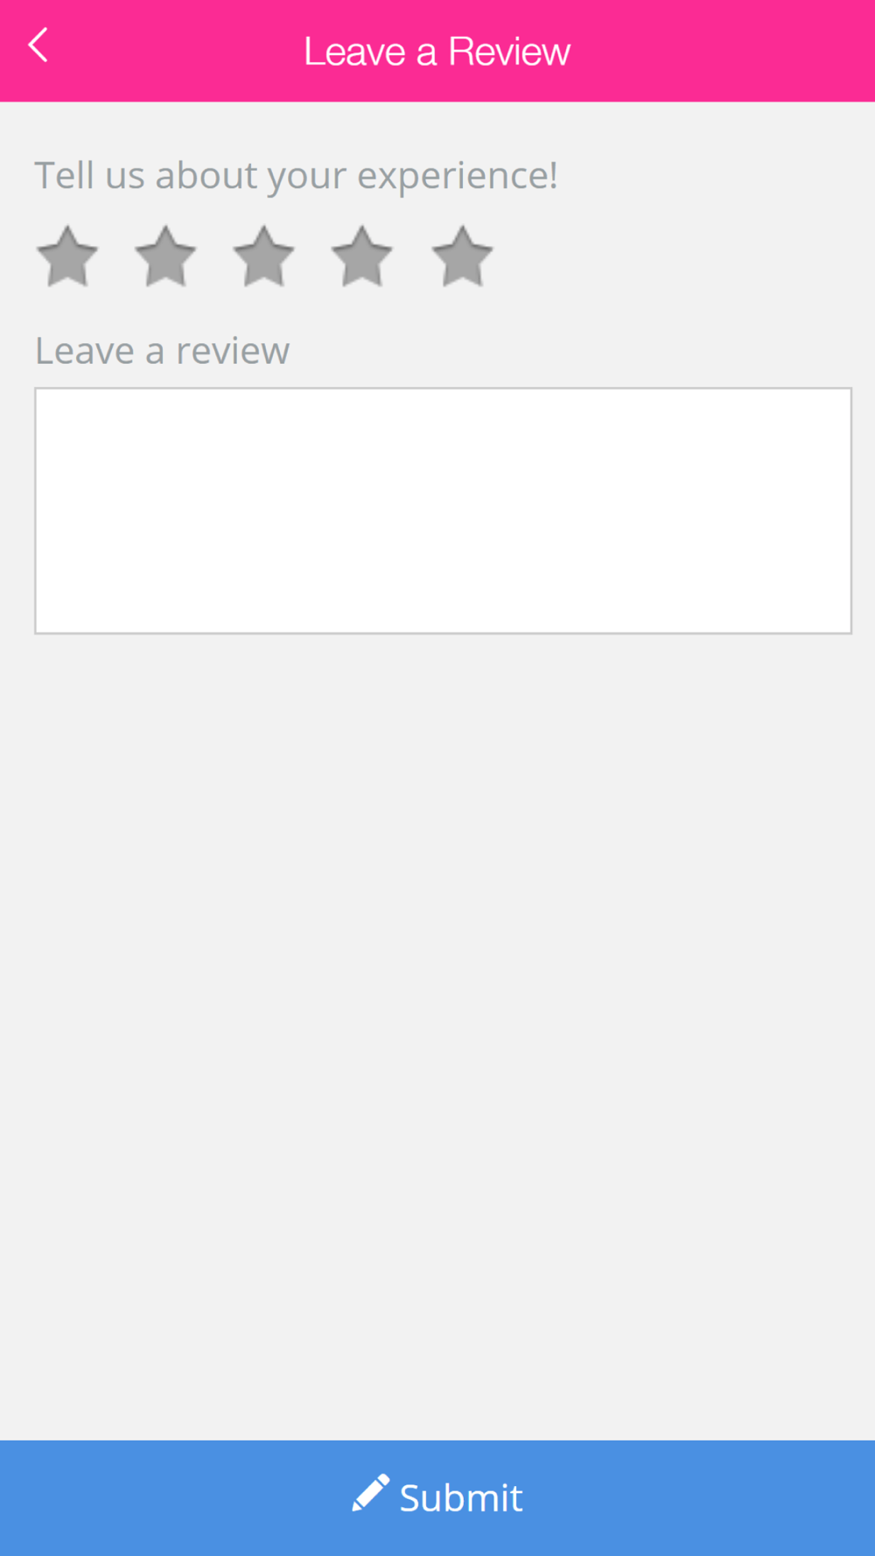Give a one-star rating
The height and width of the screenshot is (1556, 875).
tap(67, 256)
